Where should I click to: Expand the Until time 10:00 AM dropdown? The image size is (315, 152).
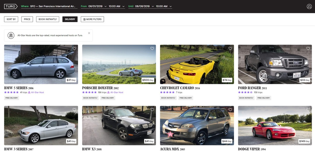click(164, 6)
